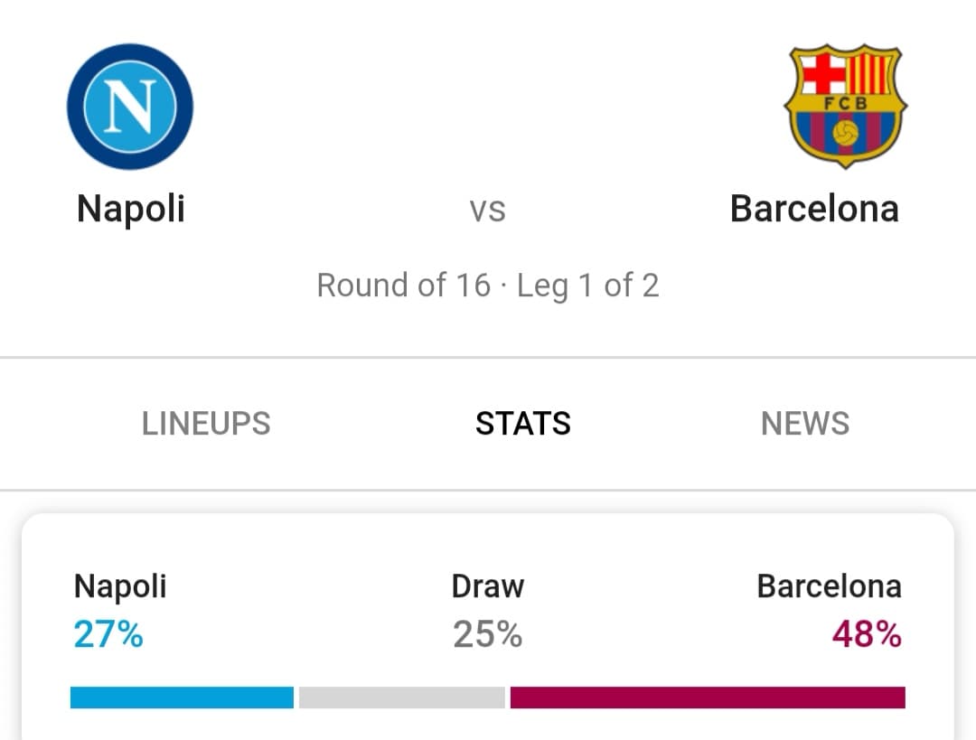Switch to the NEWS tab
The height and width of the screenshot is (740, 976).
(805, 424)
